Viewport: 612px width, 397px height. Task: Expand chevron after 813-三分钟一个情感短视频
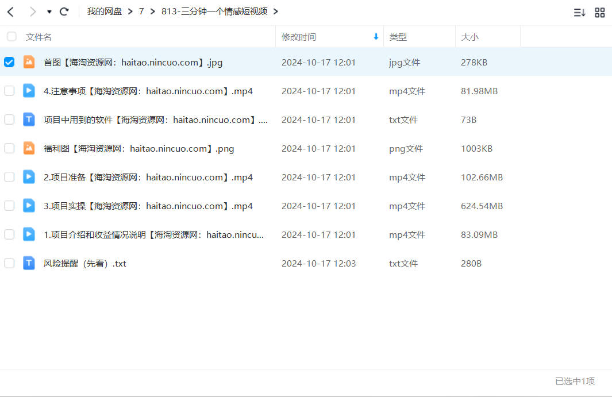click(x=276, y=11)
